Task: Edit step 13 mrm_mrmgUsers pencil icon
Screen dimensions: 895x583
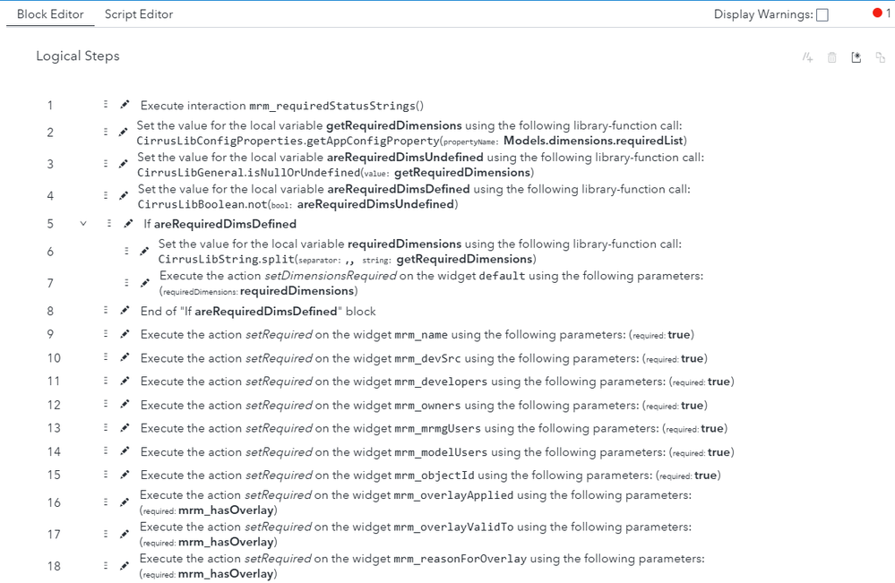Action: 125,427
